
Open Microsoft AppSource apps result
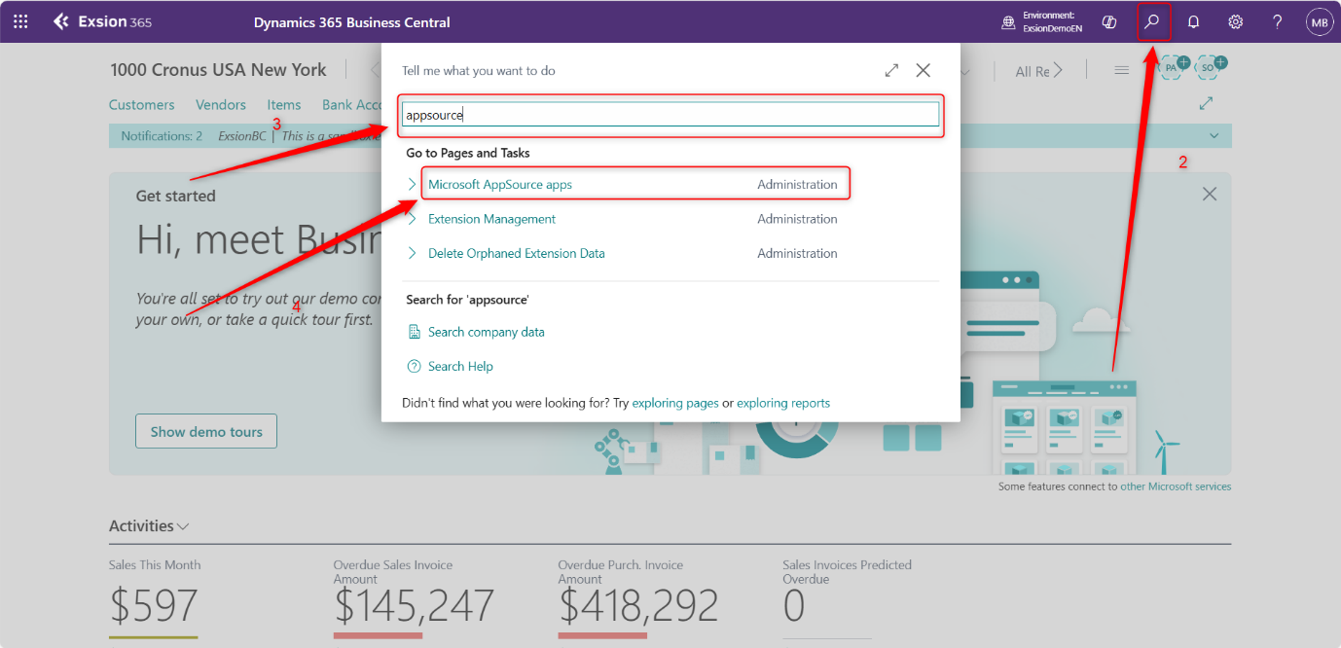point(500,184)
